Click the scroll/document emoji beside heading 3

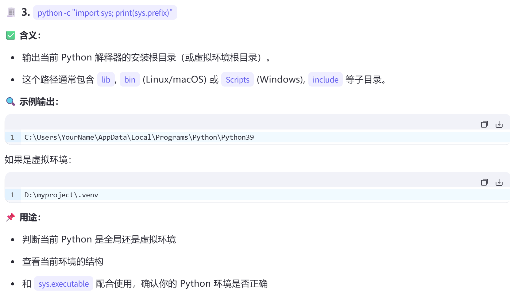point(11,12)
